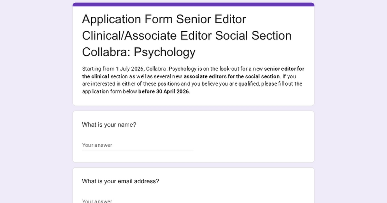This screenshot has height=203, width=387.
Task: Click empty space right of name answer field
Action: click(252, 145)
